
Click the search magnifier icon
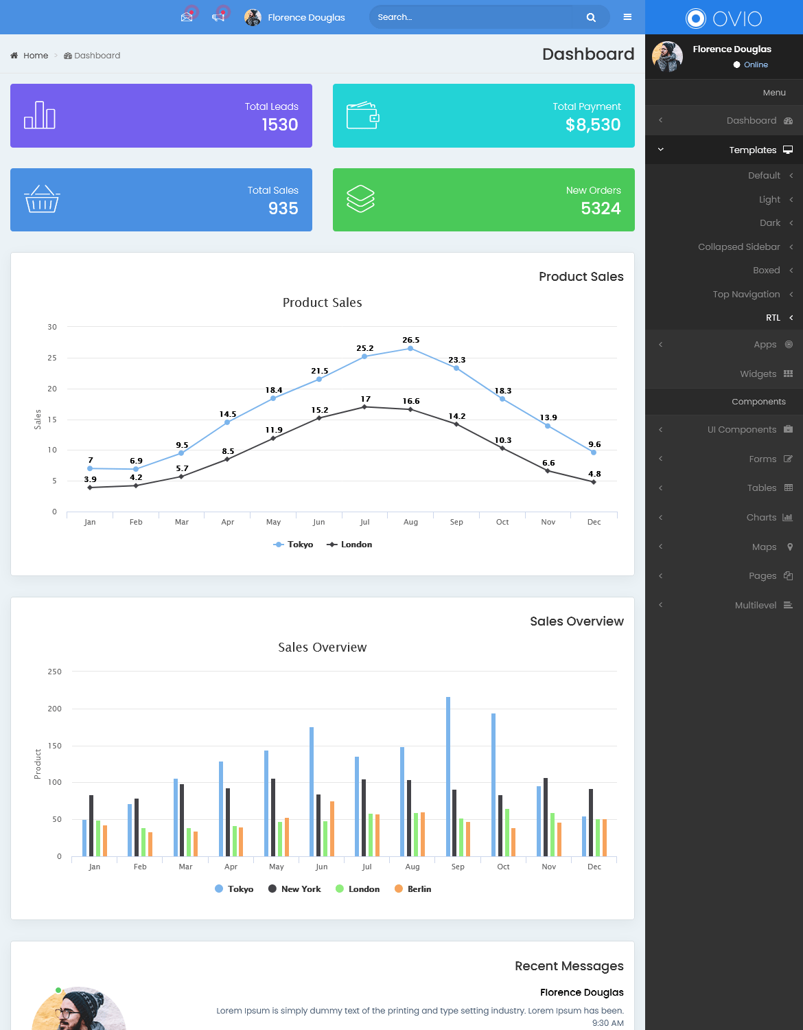click(x=591, y=17)
